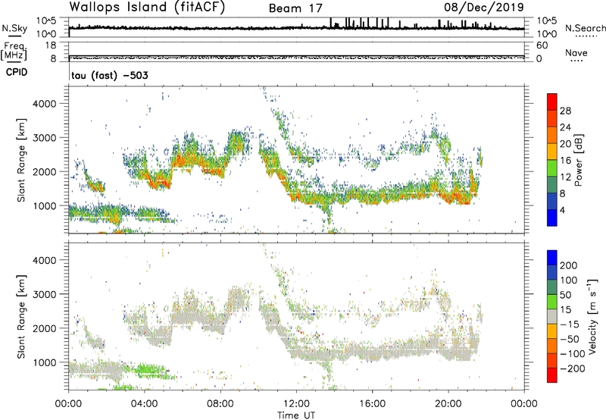Click the N.Sky noise time series plot

coord(296,27)
